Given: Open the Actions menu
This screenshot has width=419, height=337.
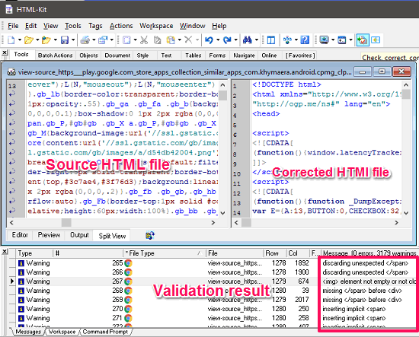Looking at the screenshot, I should point(121,26).
